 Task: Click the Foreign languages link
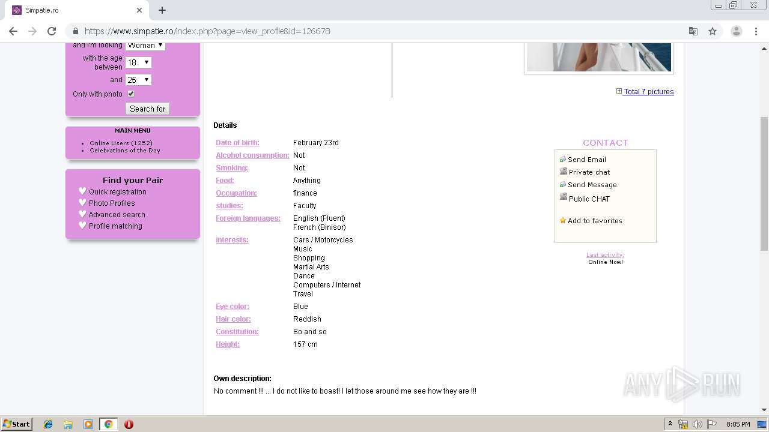[248, 218]
